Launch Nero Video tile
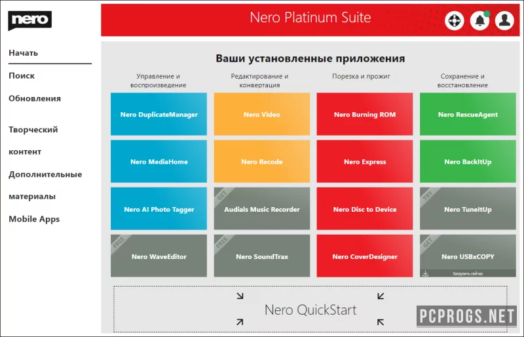The height and width of the screenshot is (337, 524). tap(261, 114)
